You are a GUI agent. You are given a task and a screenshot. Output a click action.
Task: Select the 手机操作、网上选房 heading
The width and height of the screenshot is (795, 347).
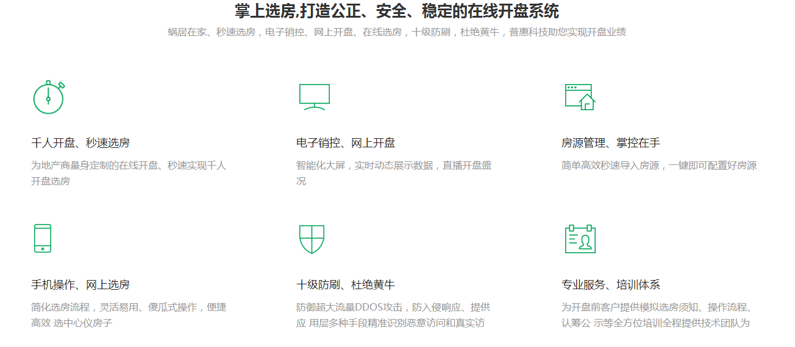80,285
